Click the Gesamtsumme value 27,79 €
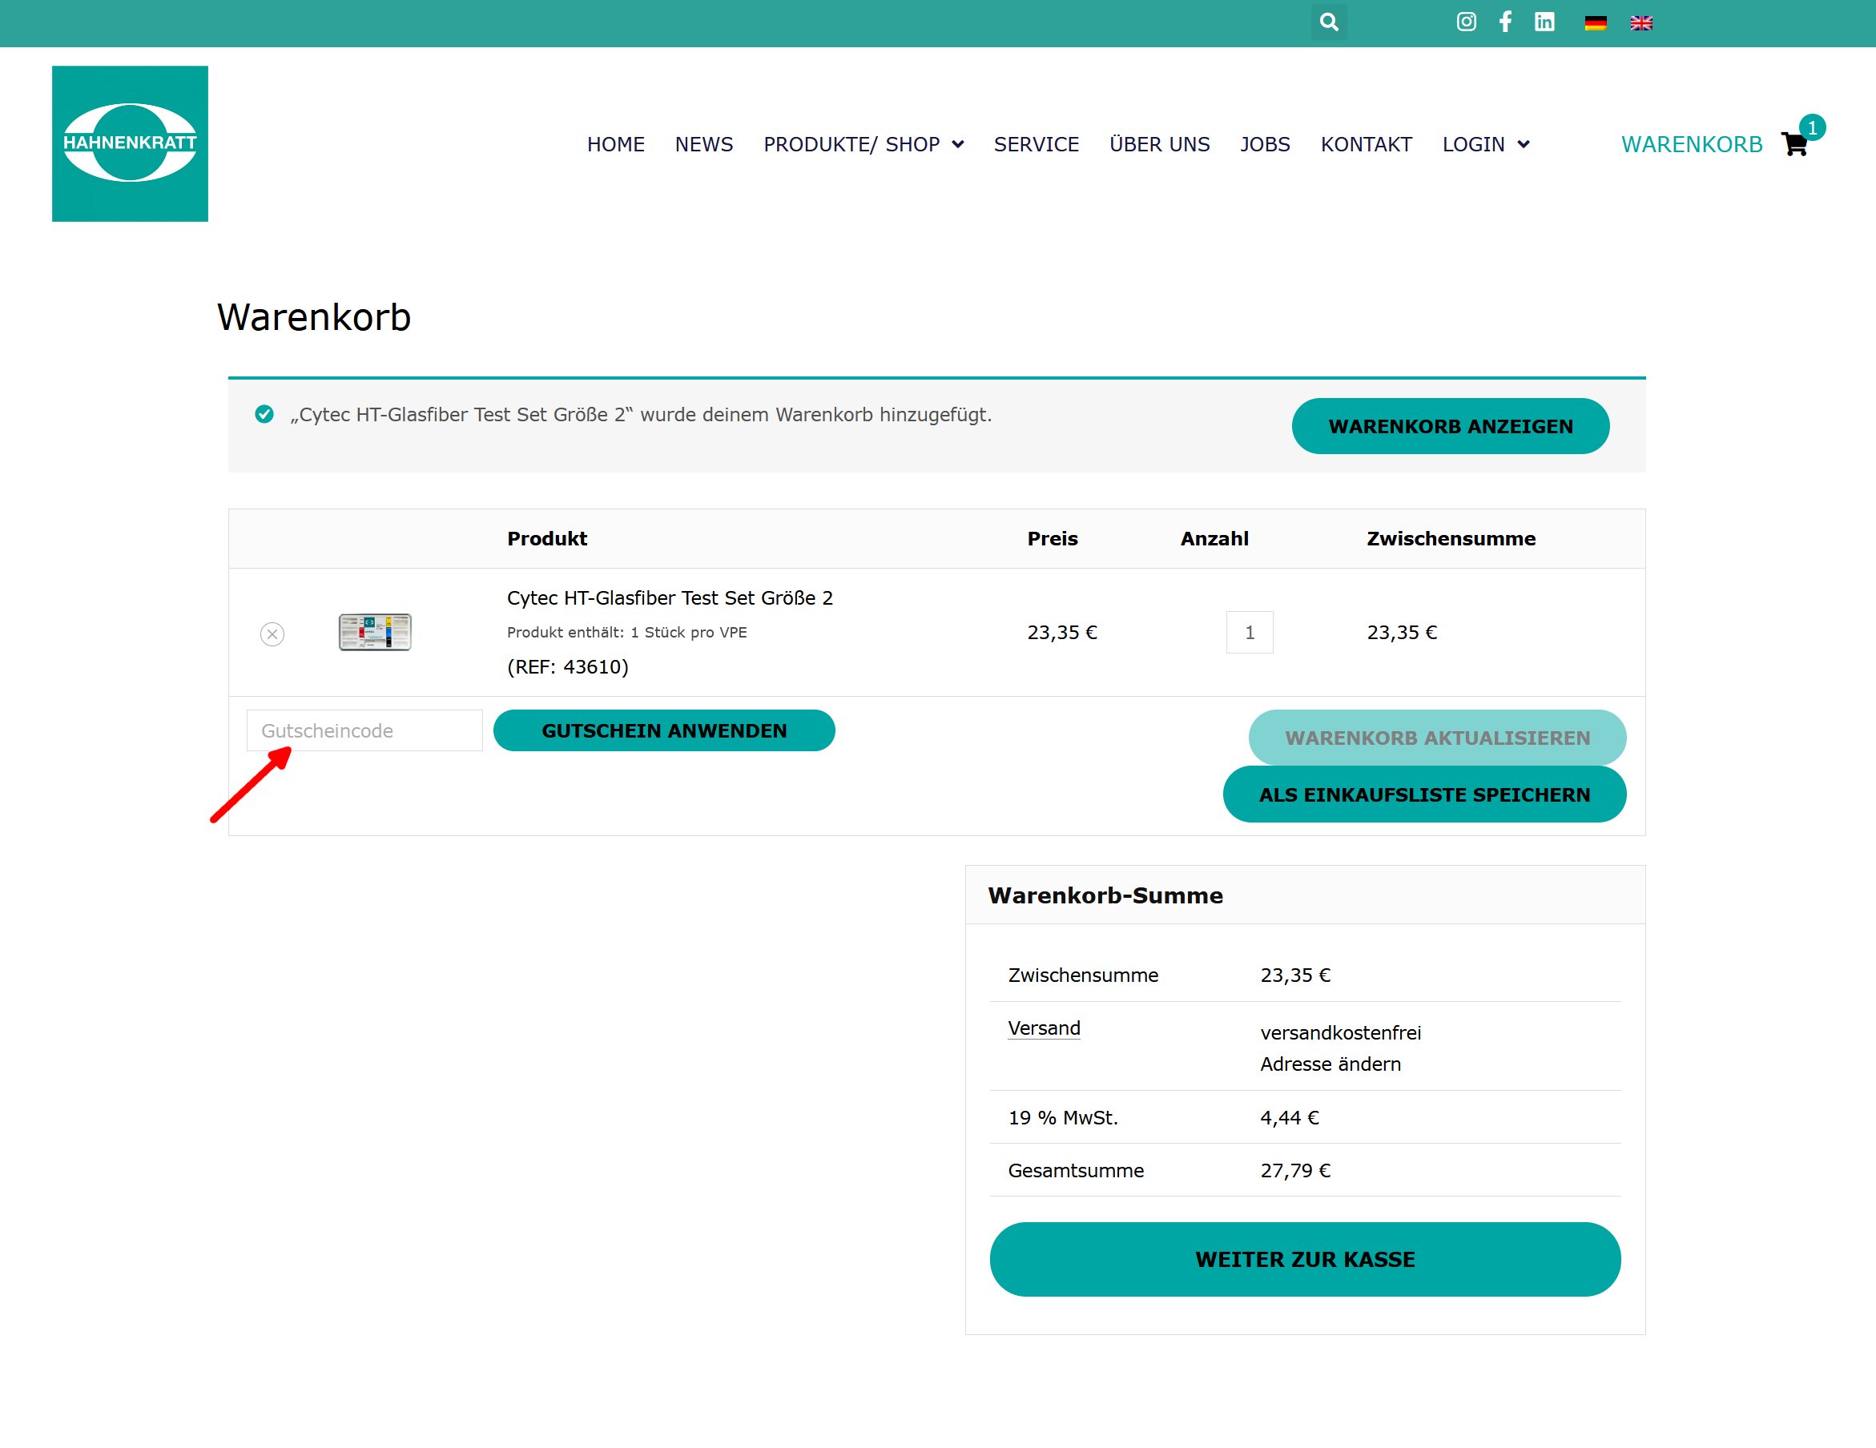 coord(1295,1171)
